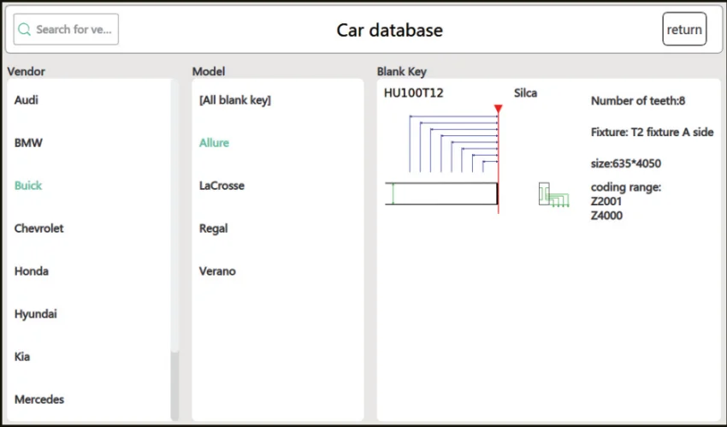Viewport: 727px width, 427px height.
Task: Click the Fixture: T2 fixture A side text
Action: click(652, 132)
